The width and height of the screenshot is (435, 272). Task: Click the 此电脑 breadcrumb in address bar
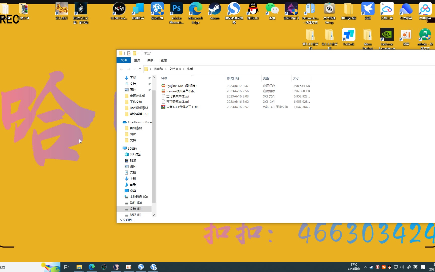pos(158,69)
